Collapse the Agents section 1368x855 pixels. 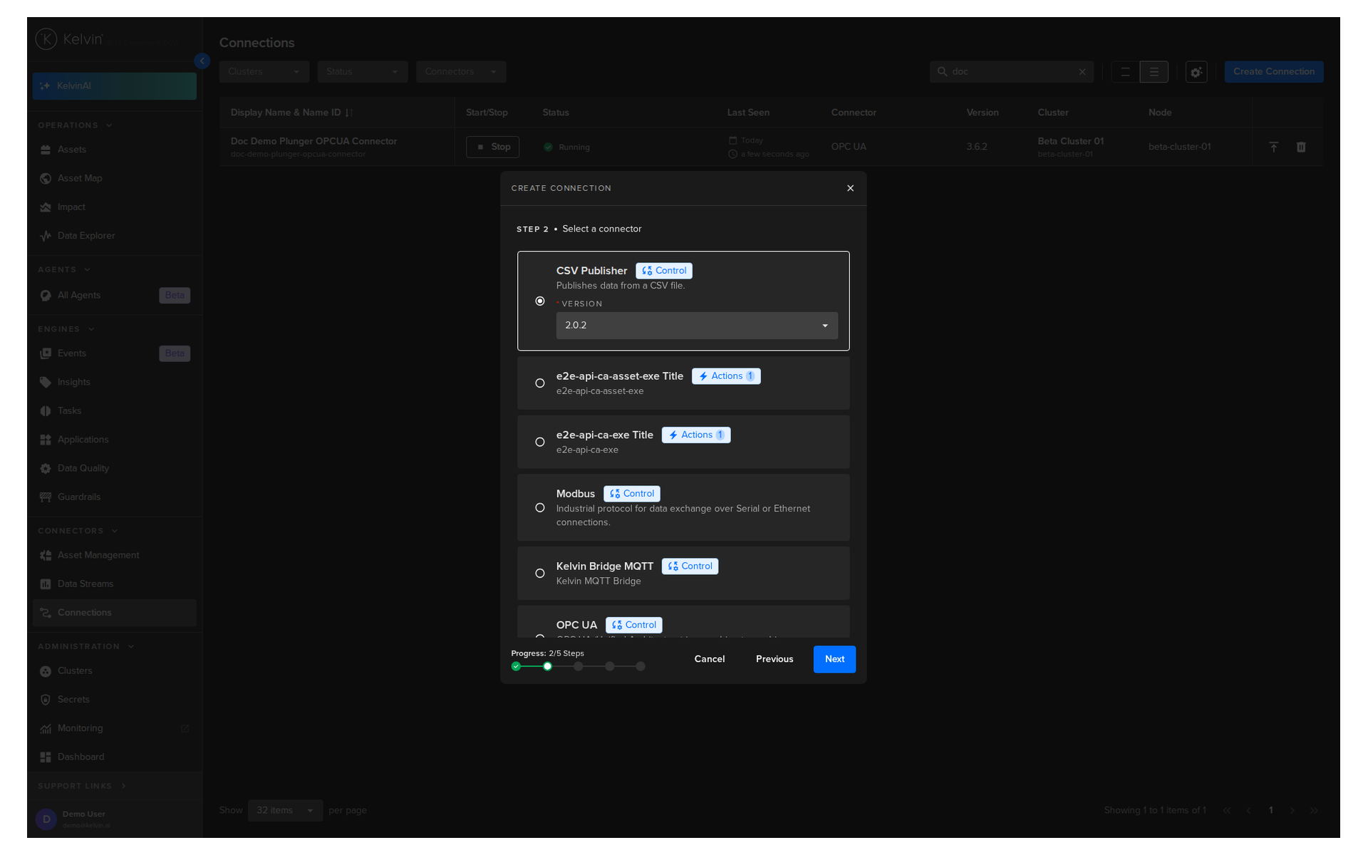click(64, 269)
